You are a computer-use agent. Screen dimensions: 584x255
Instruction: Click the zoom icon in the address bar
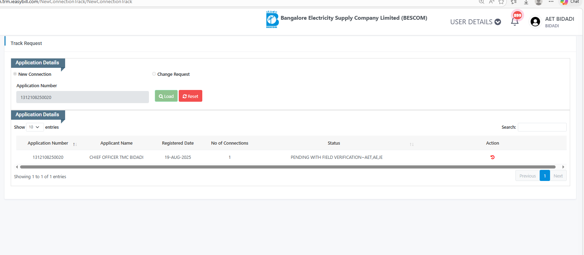coord(481,2)
